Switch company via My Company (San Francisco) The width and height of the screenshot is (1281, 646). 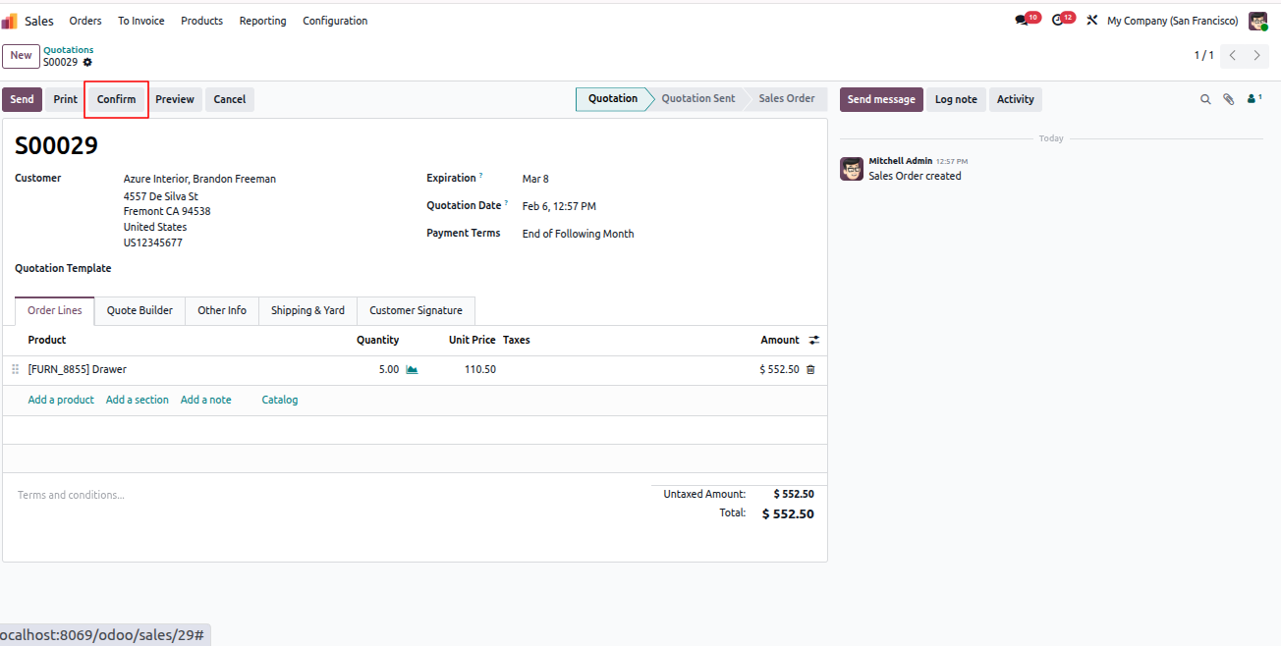[x=1172, y=21]
